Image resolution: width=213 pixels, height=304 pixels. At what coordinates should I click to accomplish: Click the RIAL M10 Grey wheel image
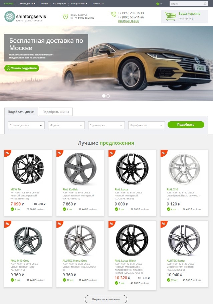[x=28, y=240]
